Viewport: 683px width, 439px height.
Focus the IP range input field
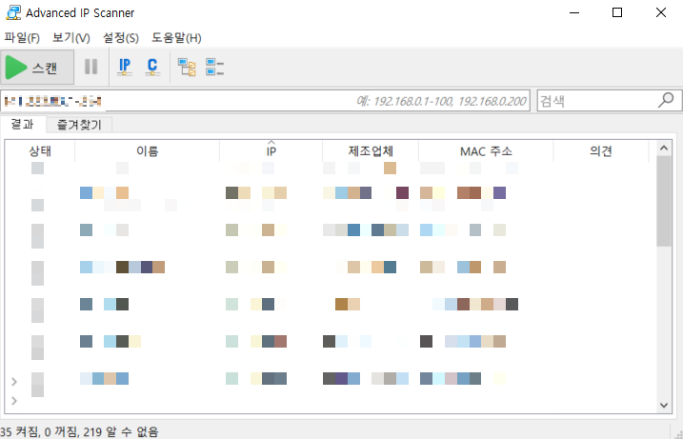(x=265, y=101)
